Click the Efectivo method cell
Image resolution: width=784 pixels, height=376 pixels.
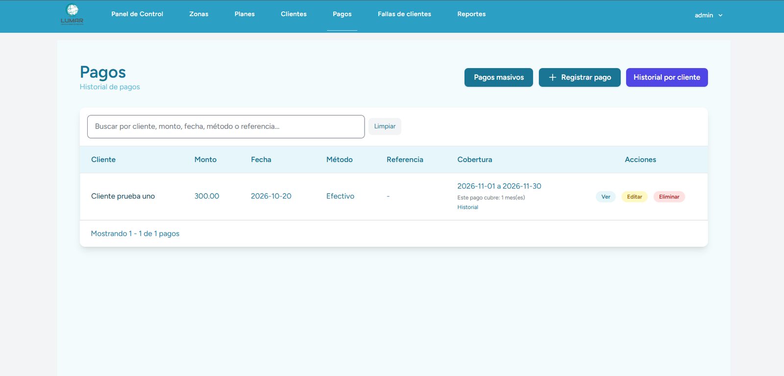click(340, 196)
